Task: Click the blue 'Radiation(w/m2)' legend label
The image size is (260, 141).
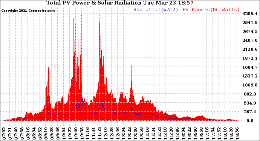Action: click(156, 10)
